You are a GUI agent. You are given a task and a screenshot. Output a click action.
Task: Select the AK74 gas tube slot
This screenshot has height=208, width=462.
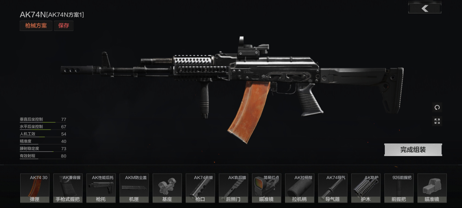click(x=333, y=188)
